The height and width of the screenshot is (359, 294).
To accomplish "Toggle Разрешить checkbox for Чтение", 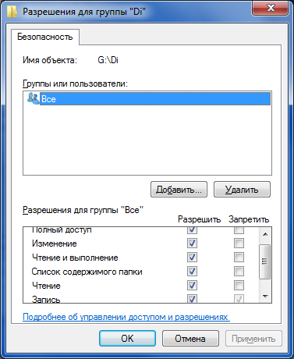I will [192, 286].
